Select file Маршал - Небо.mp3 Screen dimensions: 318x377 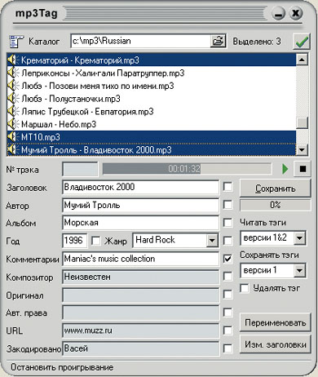click(x=152, y=124)
